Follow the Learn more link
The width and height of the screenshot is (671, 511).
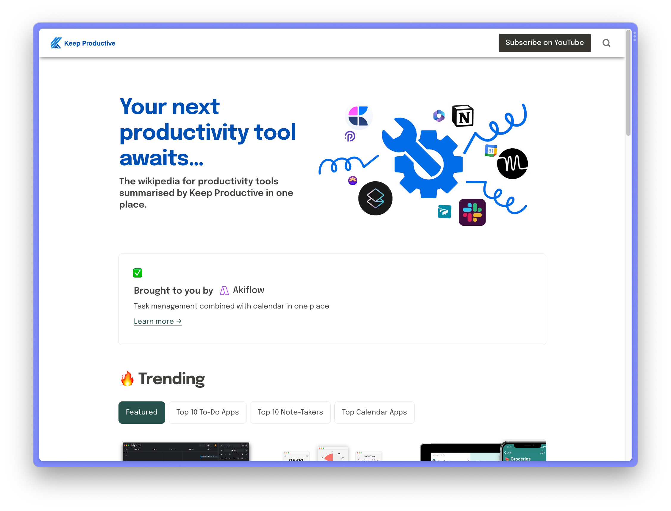point(157,321)
